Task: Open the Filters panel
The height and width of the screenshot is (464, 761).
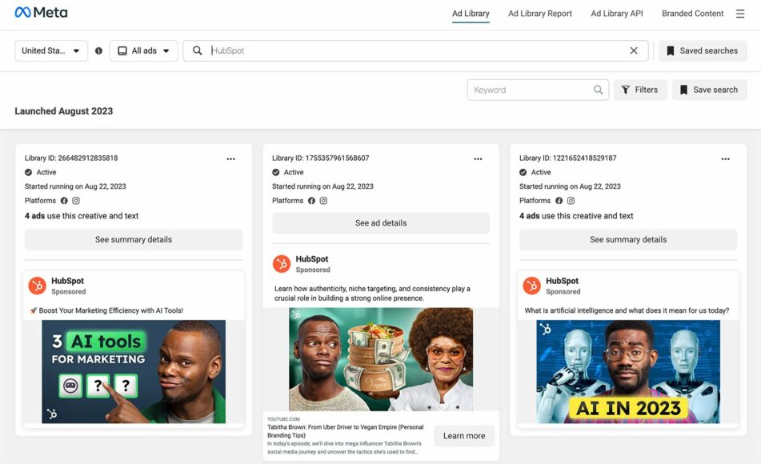Action: pos(639,90)
